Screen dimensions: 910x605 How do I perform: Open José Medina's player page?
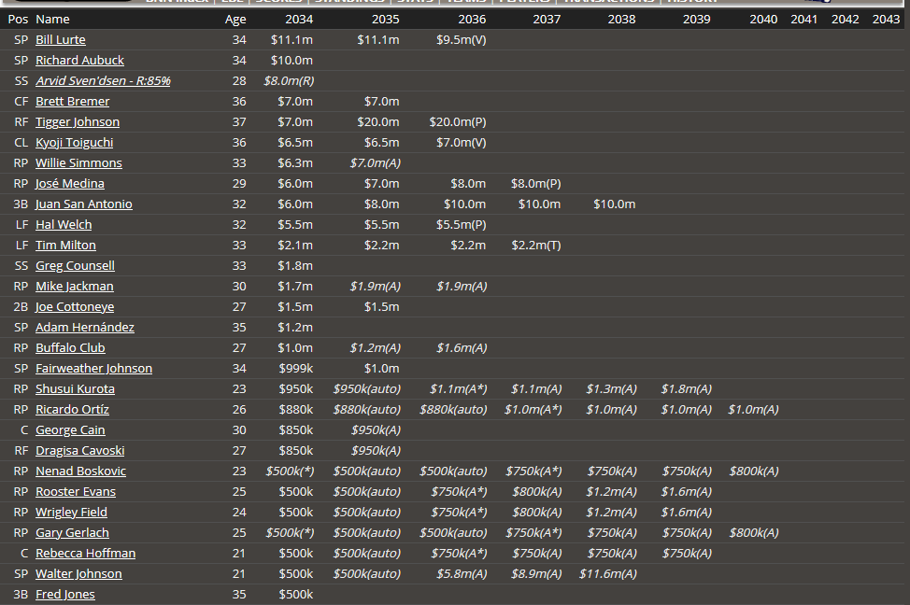[x=70, y=184]
